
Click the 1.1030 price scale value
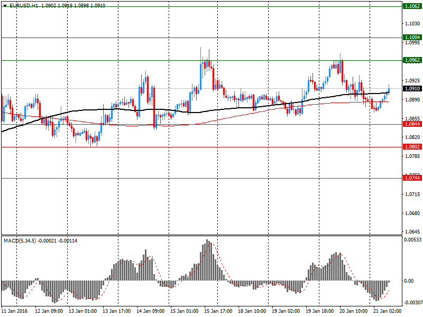click(412, 24)
